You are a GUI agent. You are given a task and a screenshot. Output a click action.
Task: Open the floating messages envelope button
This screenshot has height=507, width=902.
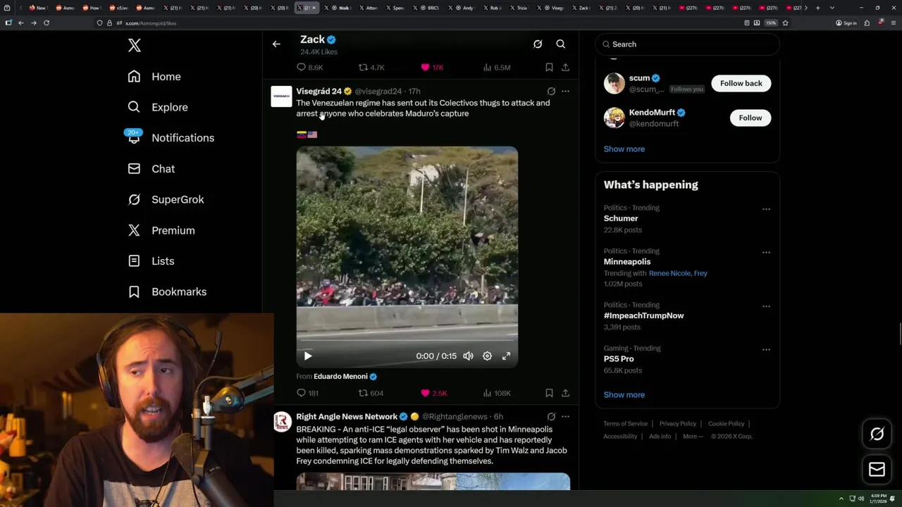point(877,470)
